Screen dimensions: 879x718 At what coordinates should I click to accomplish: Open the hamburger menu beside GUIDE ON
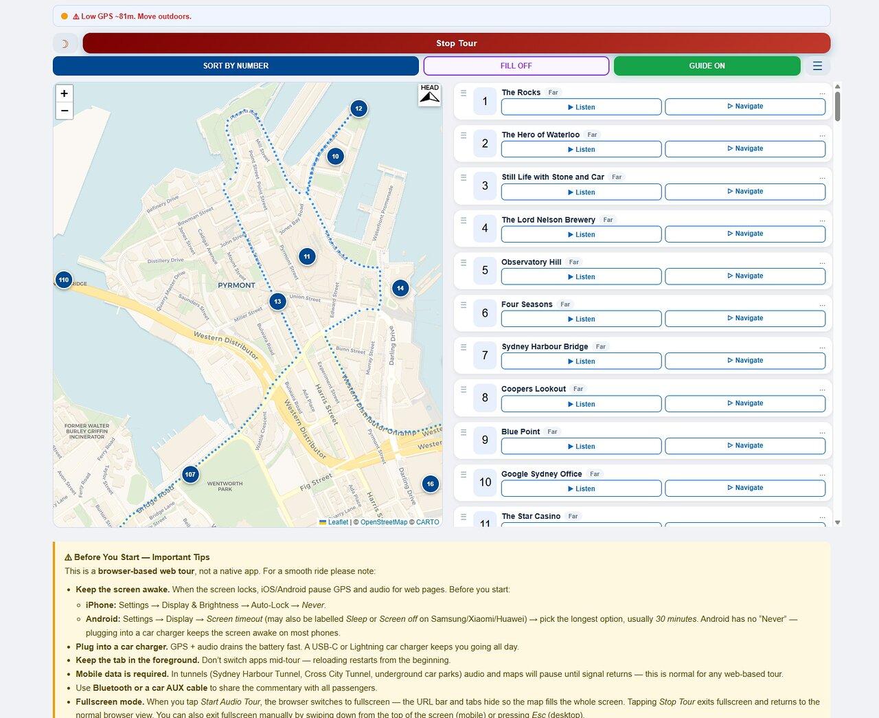point(817,66)
